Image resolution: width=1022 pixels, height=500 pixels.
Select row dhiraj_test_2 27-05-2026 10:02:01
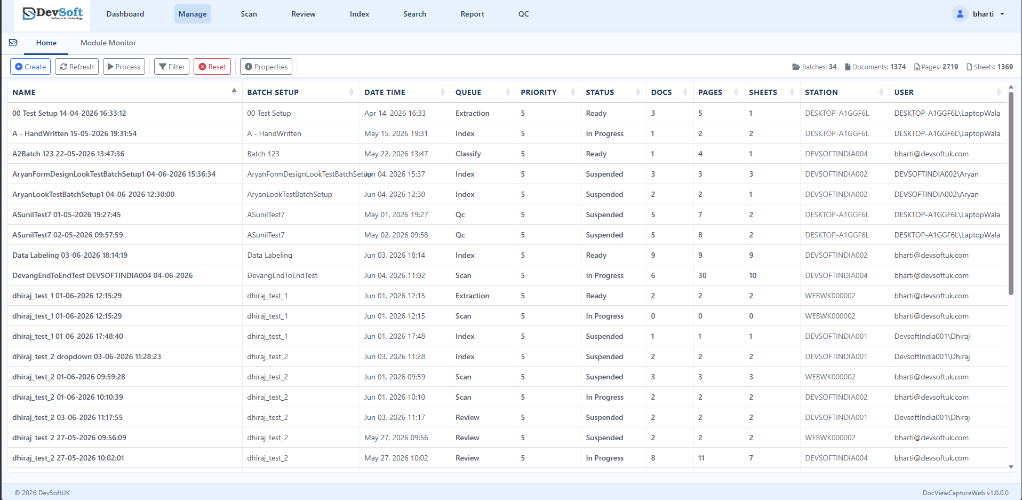pos(507,458)
